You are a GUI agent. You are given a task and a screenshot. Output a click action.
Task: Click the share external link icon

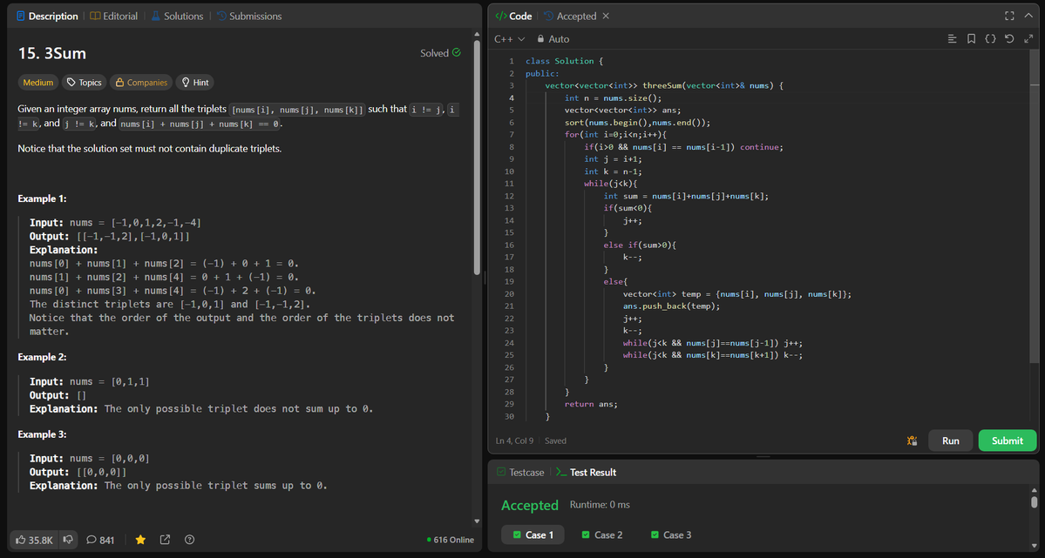point(165,540)
